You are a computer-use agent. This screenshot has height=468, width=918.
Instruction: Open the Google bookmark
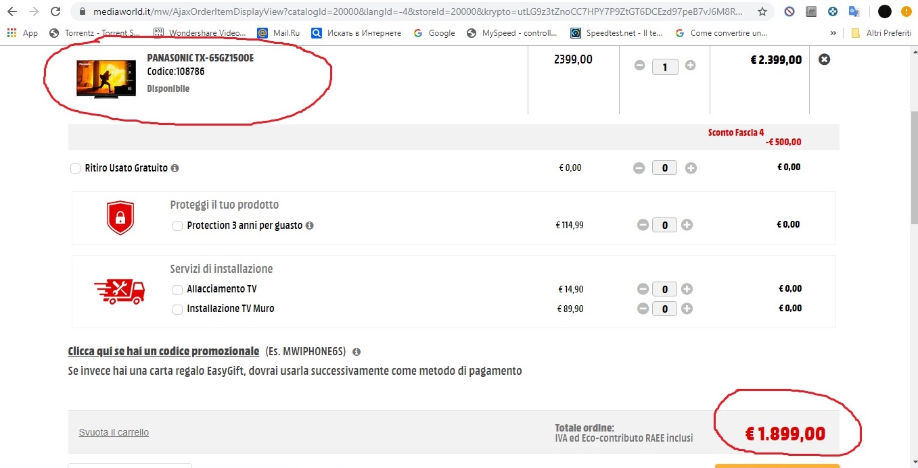pyautogui.click(x=435, y=33)
